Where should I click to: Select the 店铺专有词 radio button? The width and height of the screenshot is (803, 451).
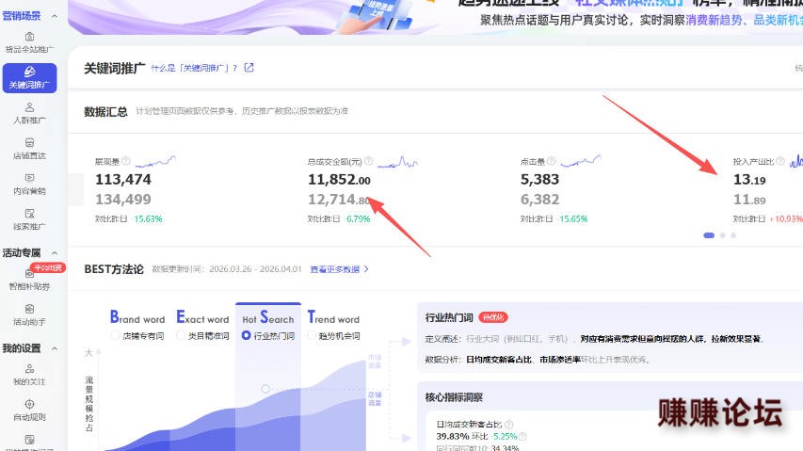(115, 335)
